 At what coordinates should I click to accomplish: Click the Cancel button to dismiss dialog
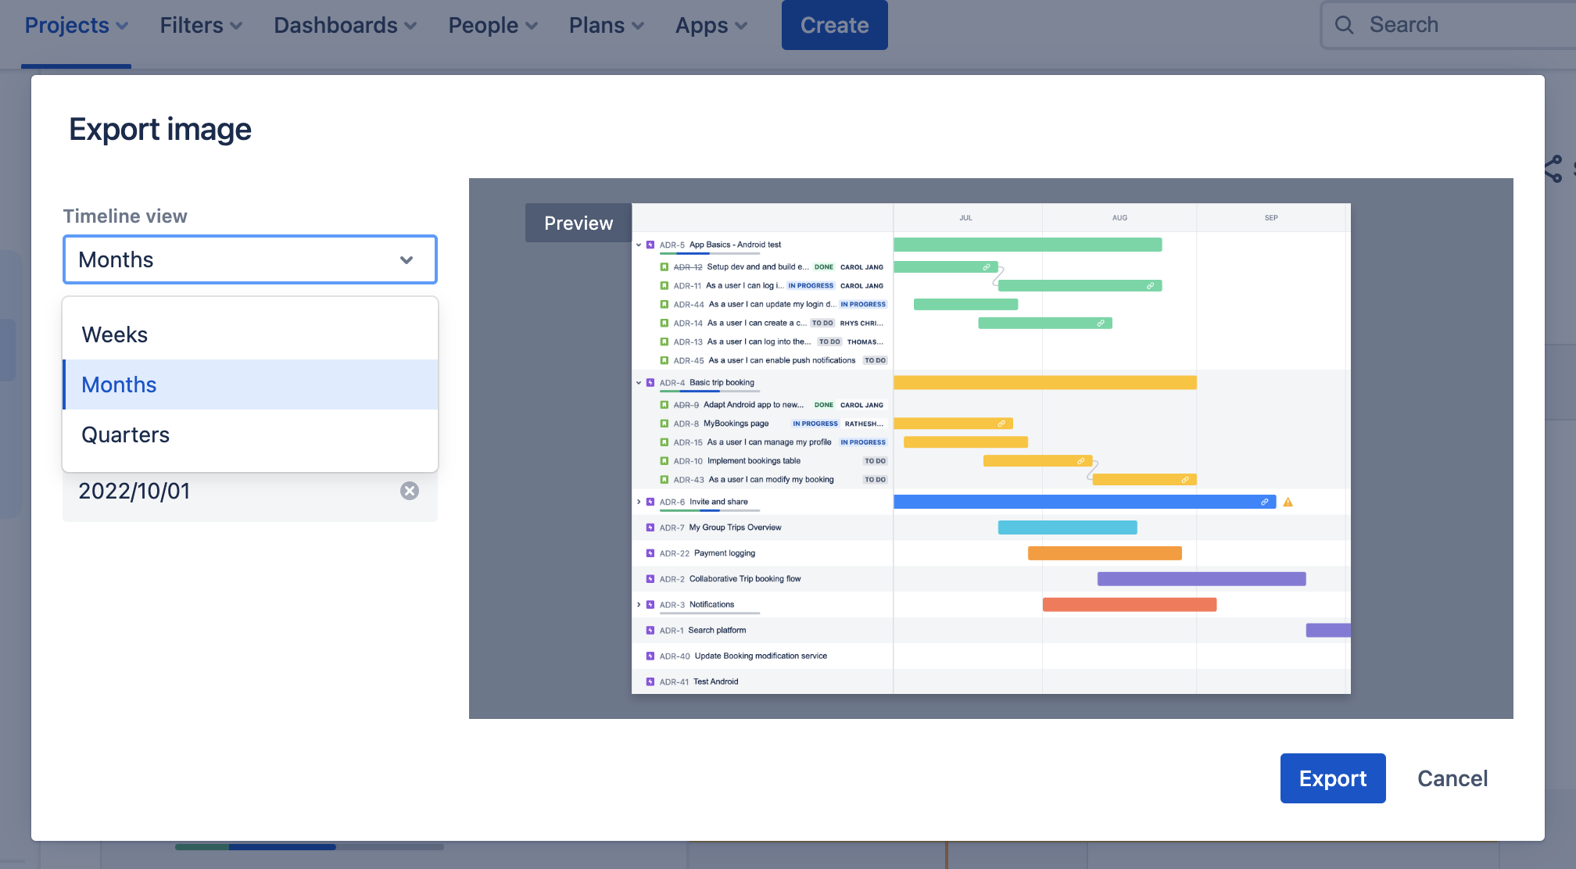pyautogui.click(x=1452, y=778)
